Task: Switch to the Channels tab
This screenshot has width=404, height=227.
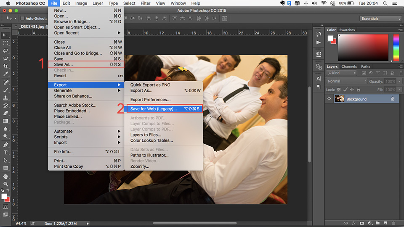Action: (349, 66)
